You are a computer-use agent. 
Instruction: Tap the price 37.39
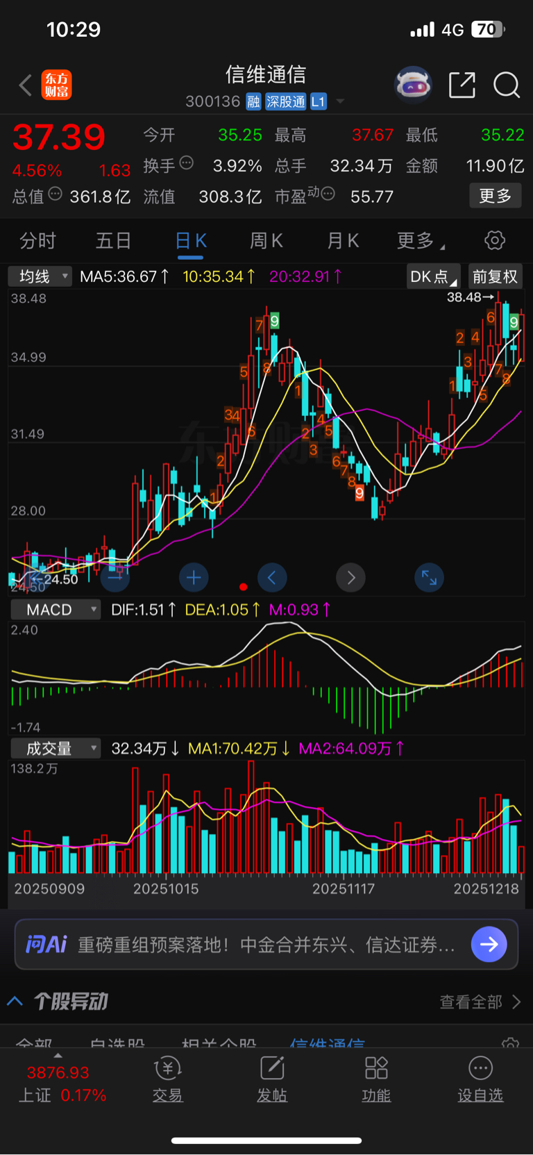[59, 137]
